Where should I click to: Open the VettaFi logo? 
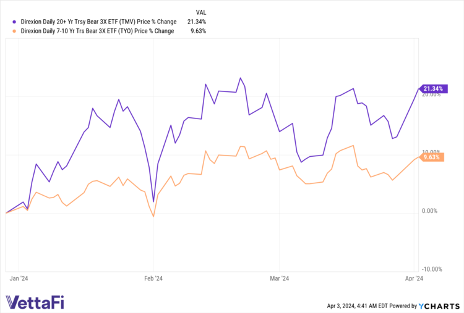point(35,302)
